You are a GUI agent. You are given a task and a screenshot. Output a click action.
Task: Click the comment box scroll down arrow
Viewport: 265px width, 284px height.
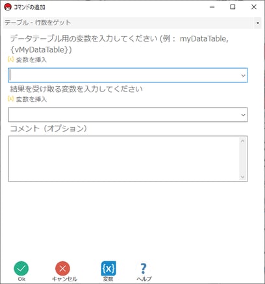tap(242, 177)
